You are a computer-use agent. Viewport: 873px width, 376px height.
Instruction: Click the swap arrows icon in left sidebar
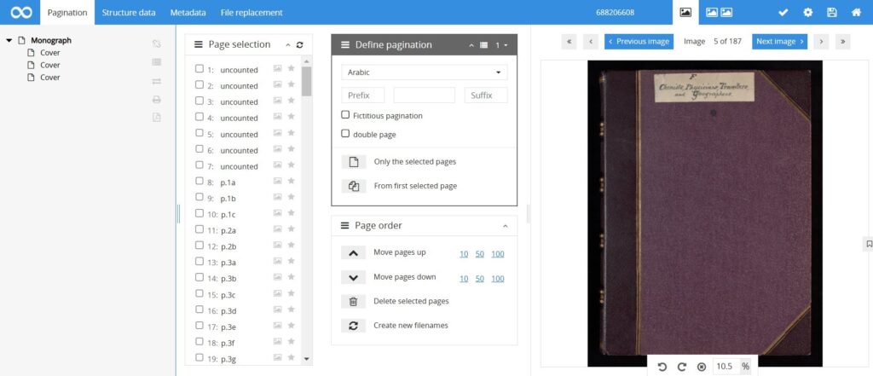coord(157,81)
